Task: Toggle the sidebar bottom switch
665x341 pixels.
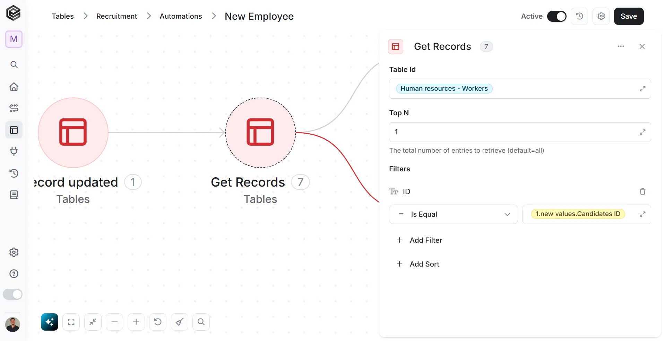Action: pyautogui.click(x=13, y=295)
